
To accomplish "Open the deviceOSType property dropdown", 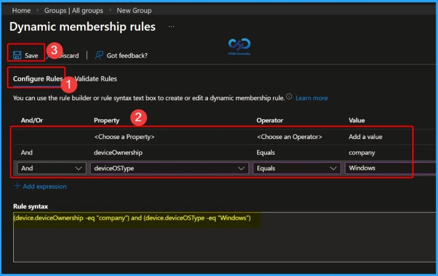I will 169,168.
